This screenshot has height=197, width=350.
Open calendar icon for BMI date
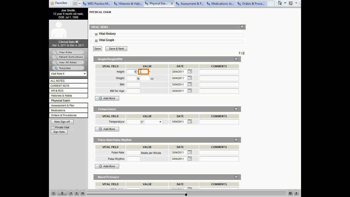coord(190,84)
